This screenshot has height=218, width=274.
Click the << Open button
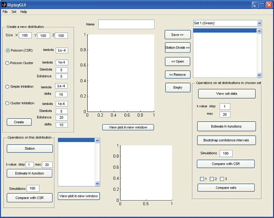click(x=177, y=61)
